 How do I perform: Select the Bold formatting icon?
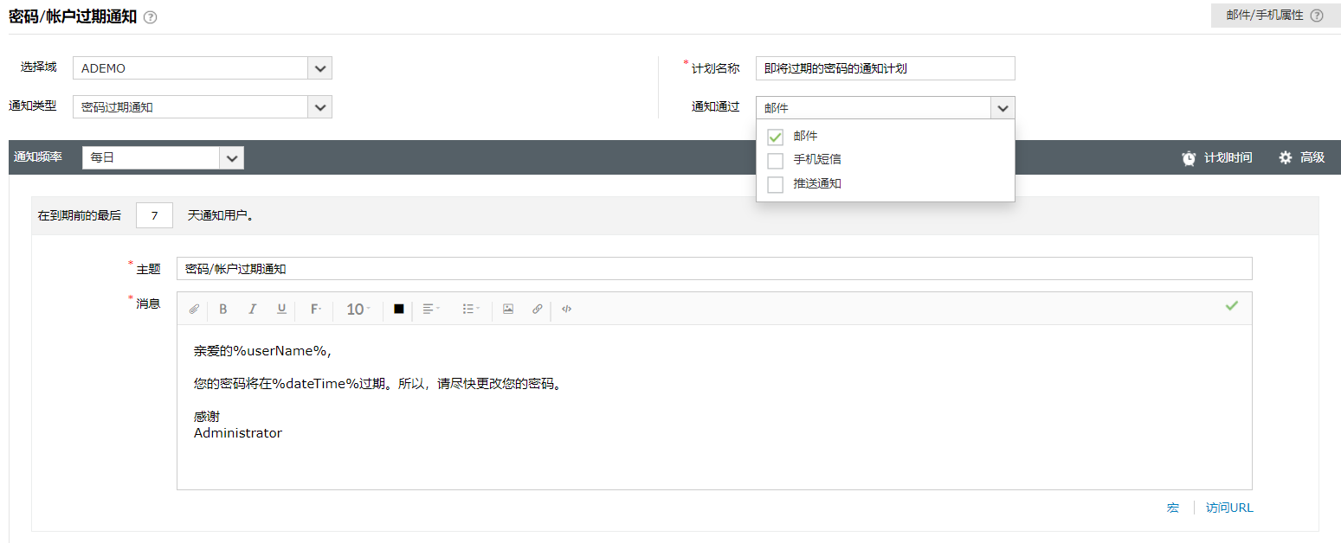click(223, 309)
